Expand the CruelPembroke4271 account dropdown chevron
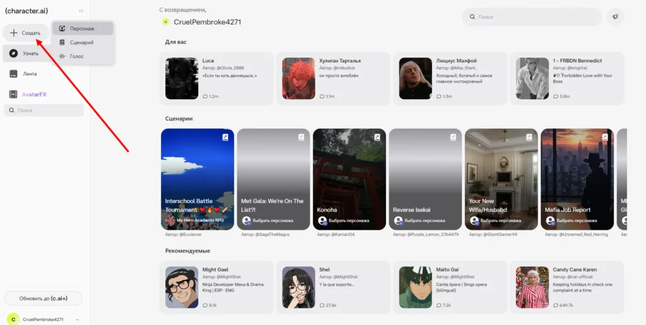The width and height of the screenshot is (646, 325). pos(77,319)
